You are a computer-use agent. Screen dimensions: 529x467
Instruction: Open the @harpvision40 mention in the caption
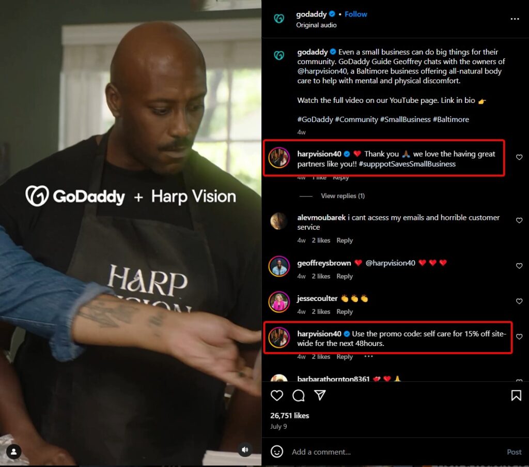[322, 71]
